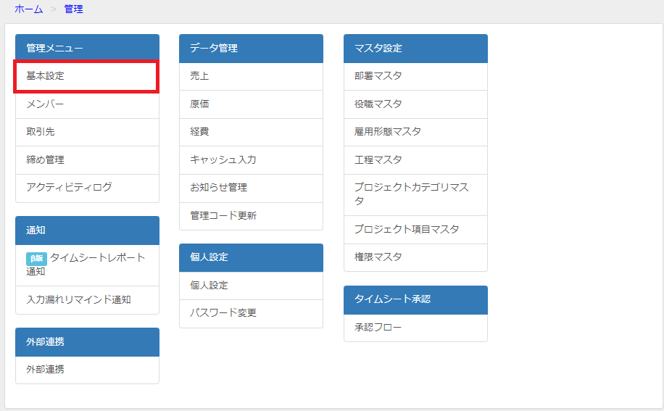
Task: Open 部署マスタ settings
Action: [x=415, y=76]
